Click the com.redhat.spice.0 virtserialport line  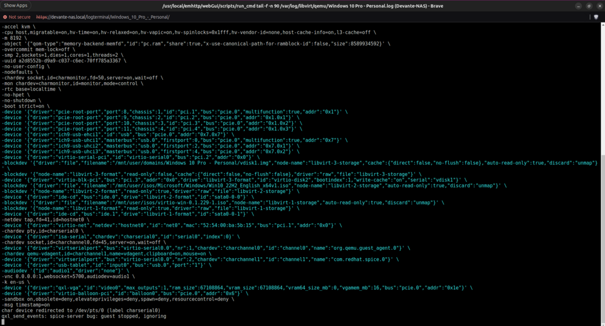coord(200,259)
